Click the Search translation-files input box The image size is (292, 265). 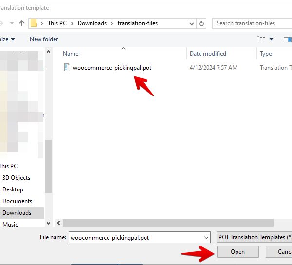coord(251,23)
